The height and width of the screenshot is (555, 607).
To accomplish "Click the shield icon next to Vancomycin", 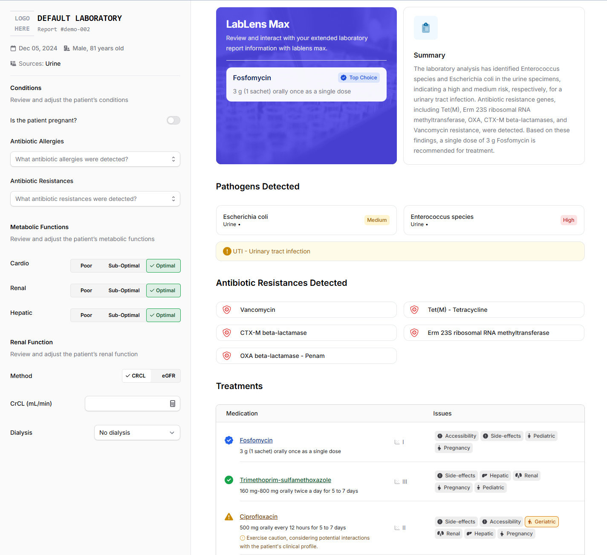I will click(x=227, y=310).
